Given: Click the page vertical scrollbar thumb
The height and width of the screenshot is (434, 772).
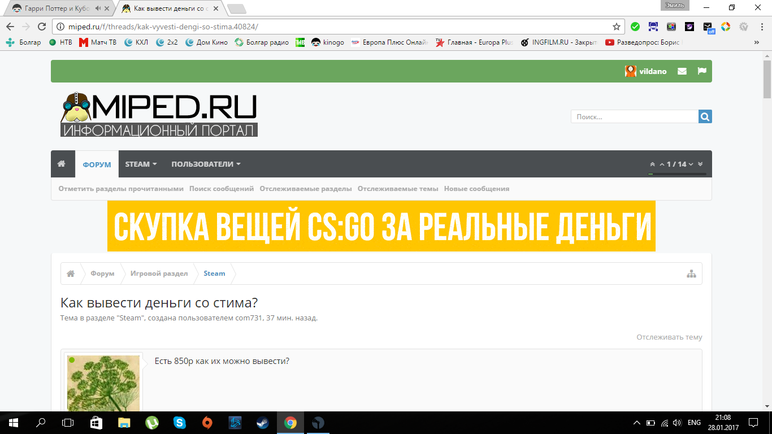Looking at the screenshot, I should (767, 78).
